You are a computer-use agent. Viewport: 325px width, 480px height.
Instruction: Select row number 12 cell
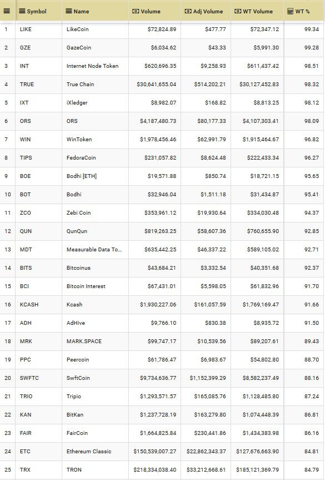click(8, 231)
